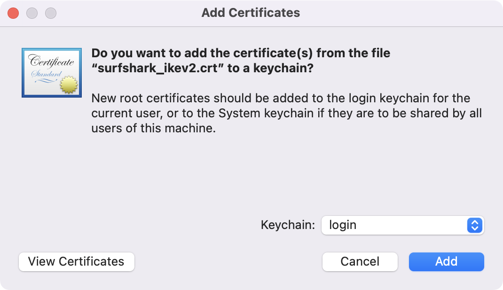Click the certificate document icon
Image resolution: width=503 pixels, height=290 pixels.
(52, 73)
